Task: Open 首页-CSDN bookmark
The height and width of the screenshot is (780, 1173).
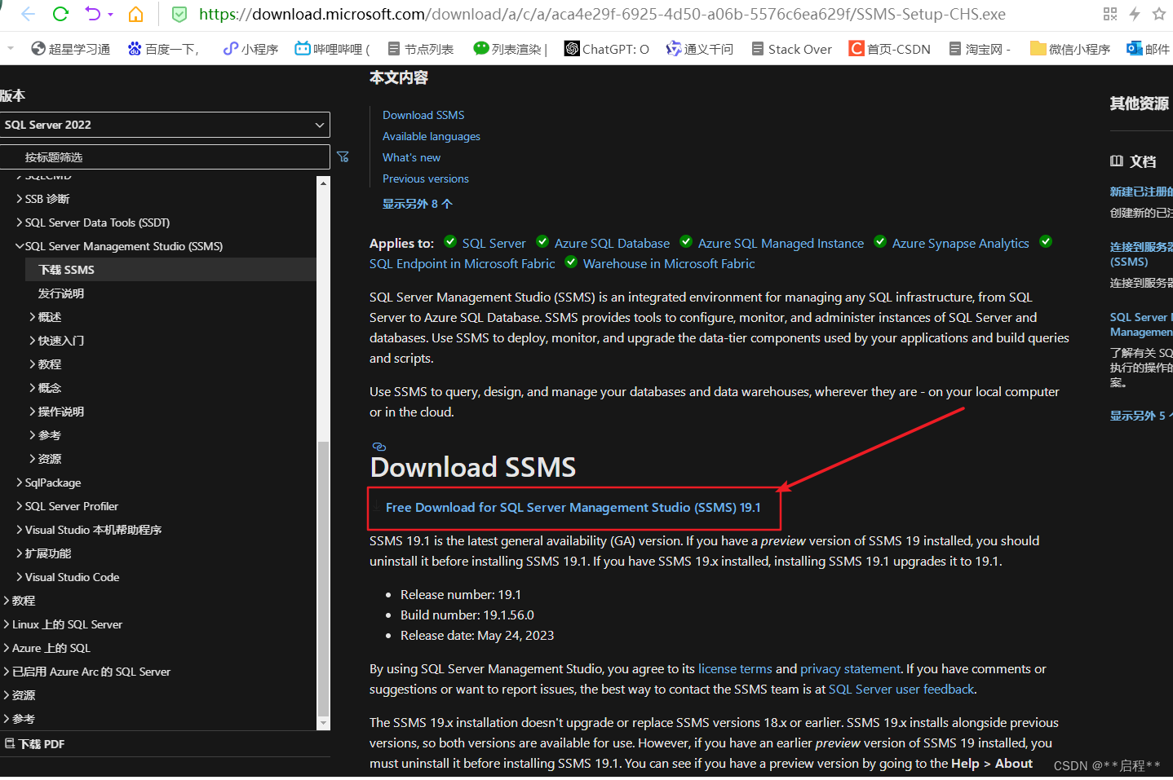Action: 889,49
